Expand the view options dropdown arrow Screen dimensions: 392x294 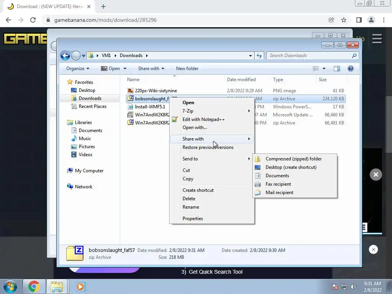(x=324, y=69)
